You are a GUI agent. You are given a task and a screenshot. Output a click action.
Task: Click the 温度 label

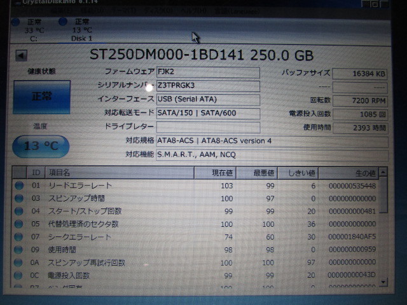click(x=40, y=126)
